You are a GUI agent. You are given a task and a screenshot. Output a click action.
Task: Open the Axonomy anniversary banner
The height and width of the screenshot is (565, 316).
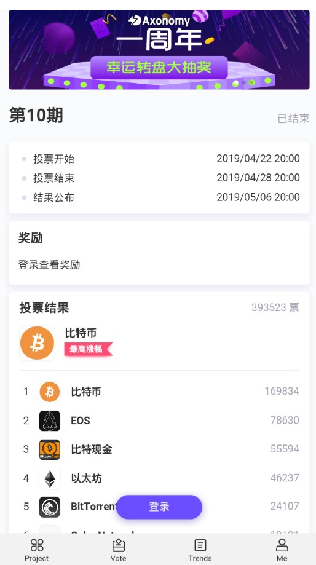(159, 49)
